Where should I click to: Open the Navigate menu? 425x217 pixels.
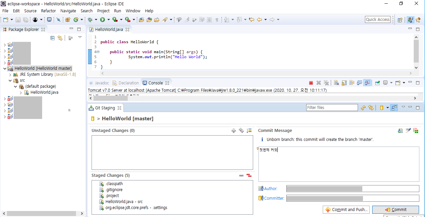[x=68, y=11]
